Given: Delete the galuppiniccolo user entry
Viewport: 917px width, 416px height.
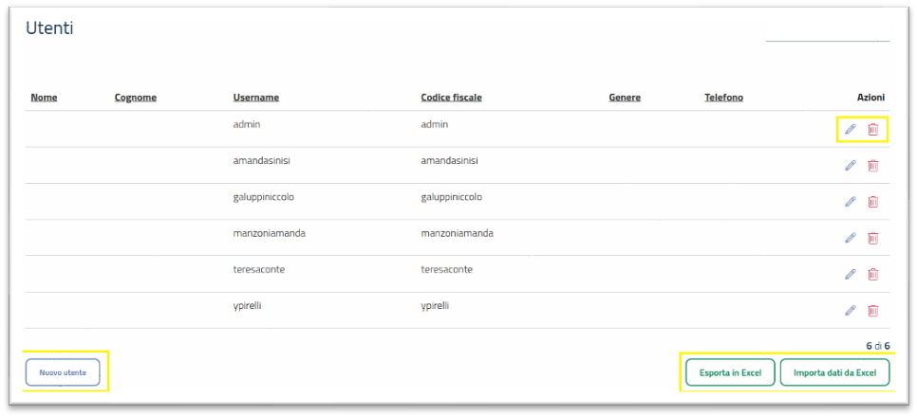Looking at the screenshot, I should tap(873, 202).
